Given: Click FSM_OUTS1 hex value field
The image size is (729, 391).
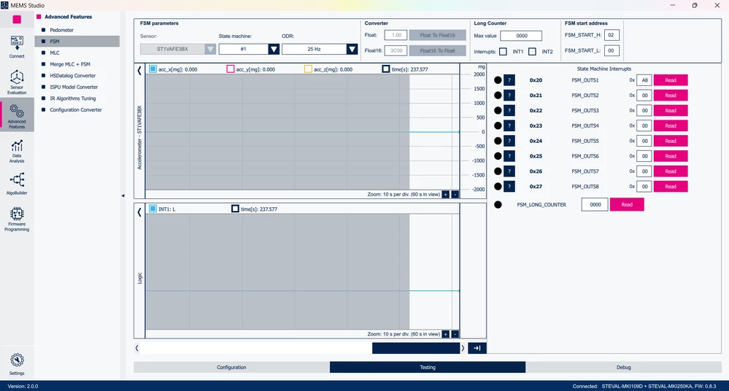Looking at the screenshot, I should pos(644,80).
